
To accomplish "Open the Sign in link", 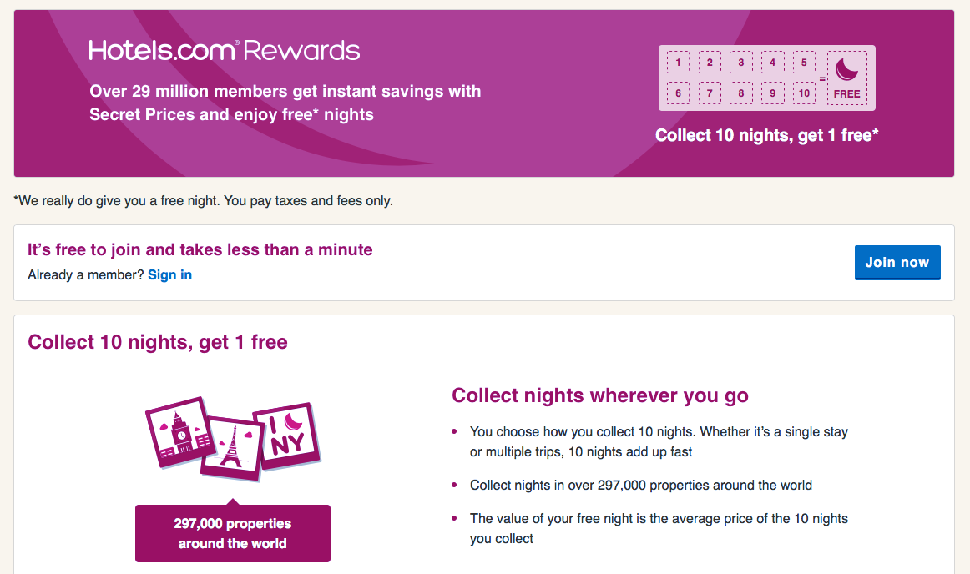I will click(x=169, y=274).
